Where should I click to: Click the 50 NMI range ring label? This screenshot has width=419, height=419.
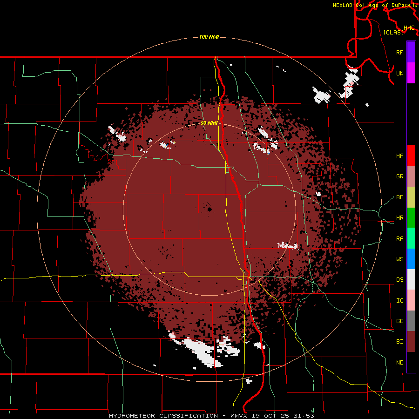[x=209, y=123]
